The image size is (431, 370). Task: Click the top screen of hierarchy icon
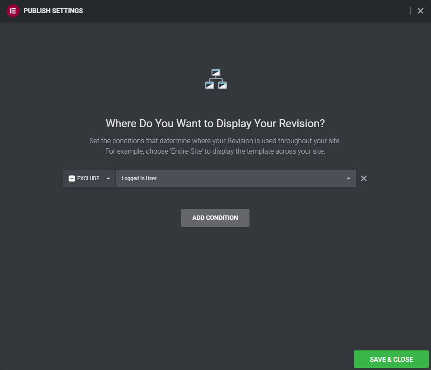coord(216,73)
